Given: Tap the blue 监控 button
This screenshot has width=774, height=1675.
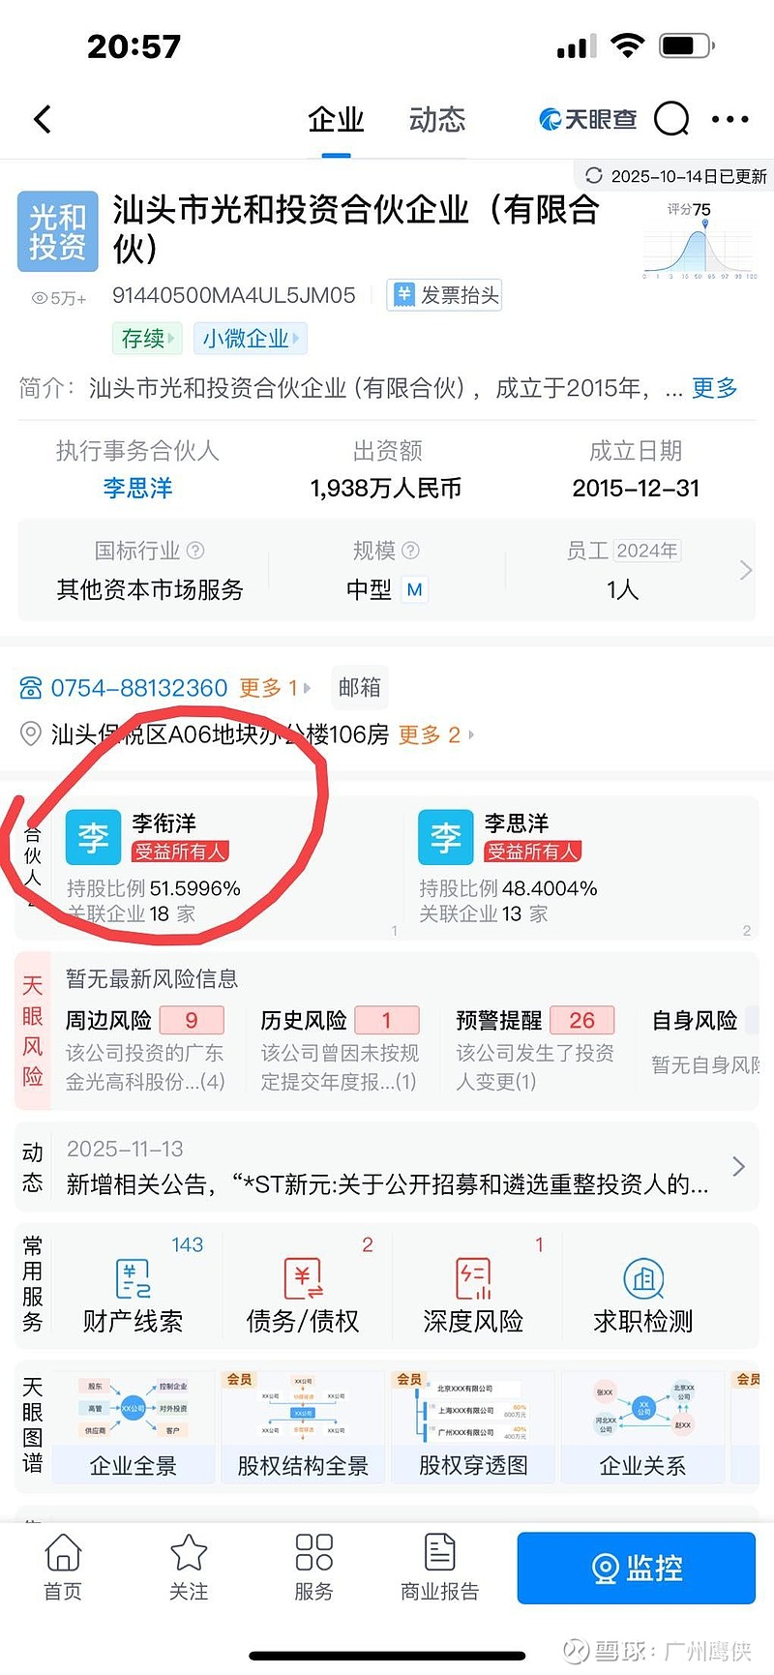Looking at the screenshot, I should coord(636,1568).
